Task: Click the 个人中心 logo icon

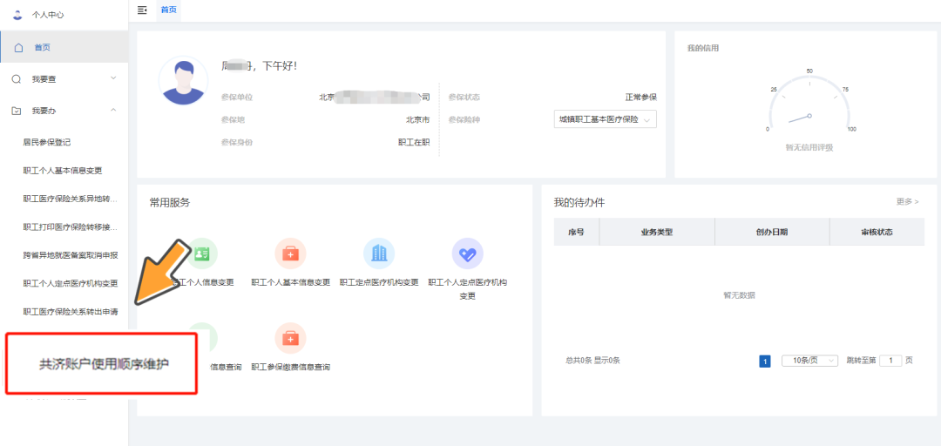Action: pyautogui.click(x=17, y=15)
